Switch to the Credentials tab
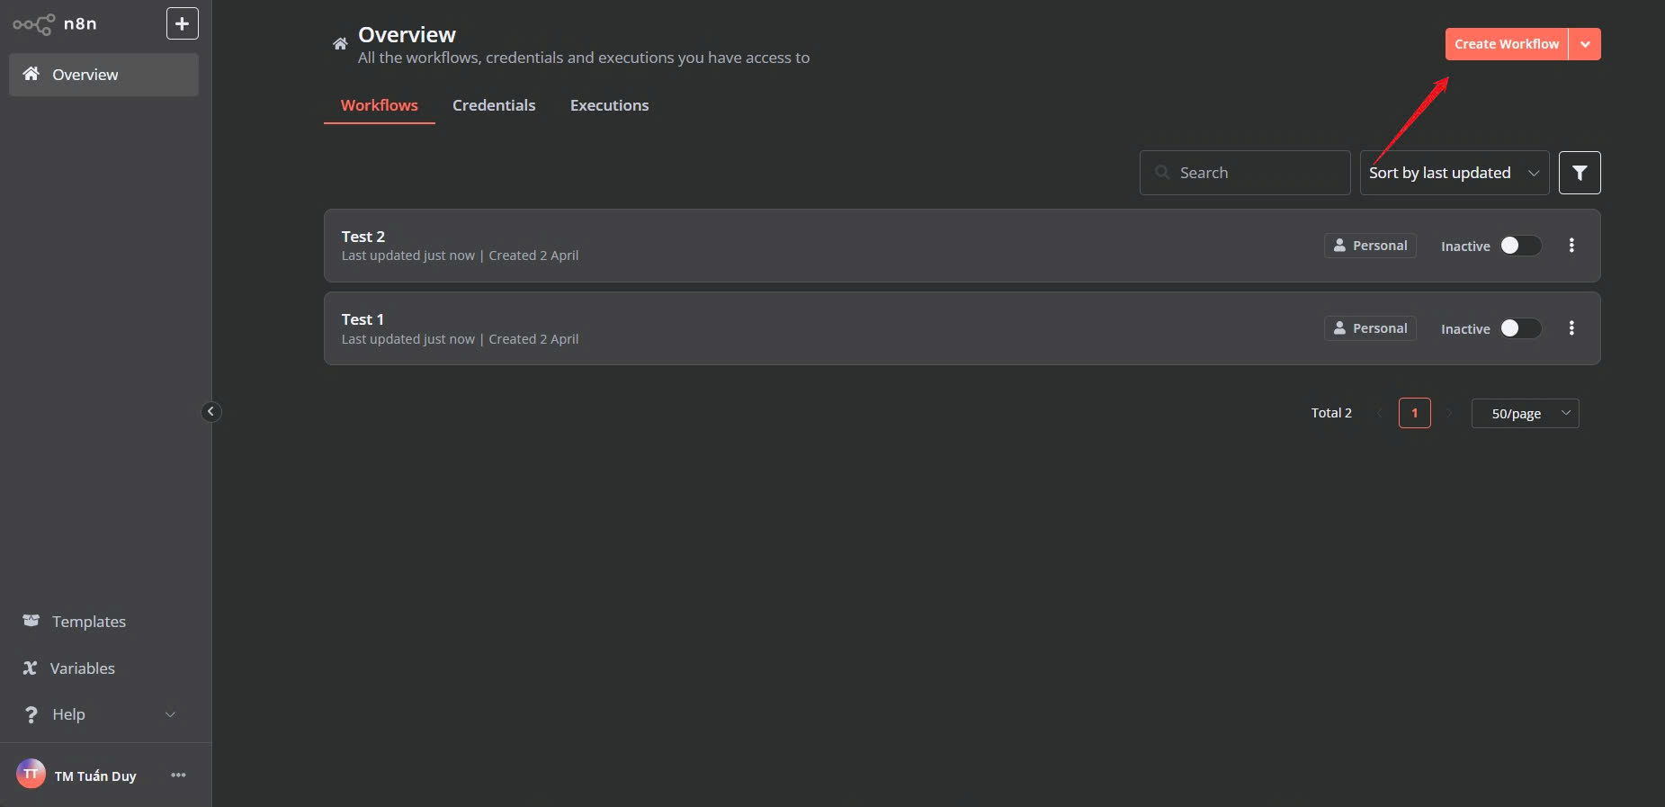This screenshot has height=807, width=1665. [494, 105]
